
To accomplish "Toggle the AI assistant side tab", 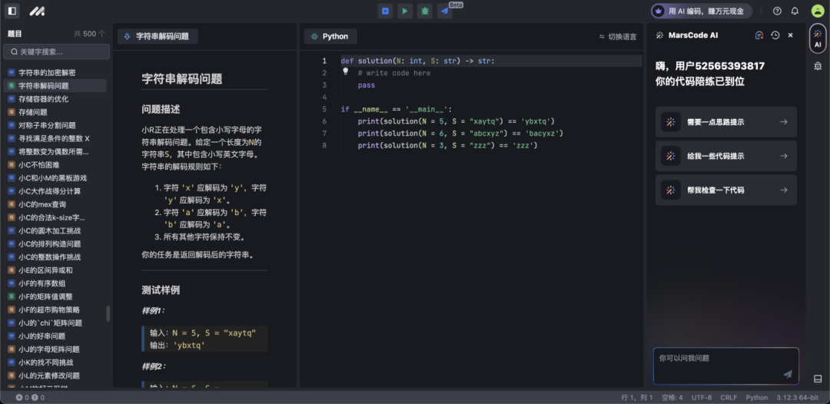I will (x=818, y=38).
